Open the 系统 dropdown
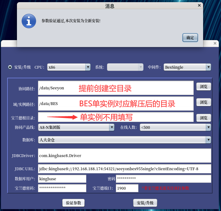Screen dimensions: 221x211 point(125,67)
